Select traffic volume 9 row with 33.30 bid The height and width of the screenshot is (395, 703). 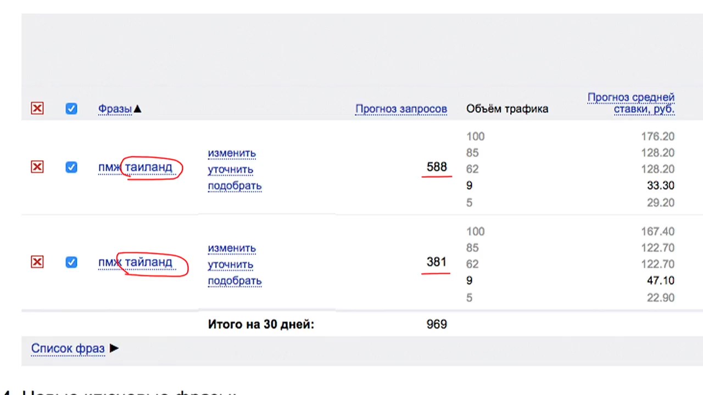click(x=570, y=185)
